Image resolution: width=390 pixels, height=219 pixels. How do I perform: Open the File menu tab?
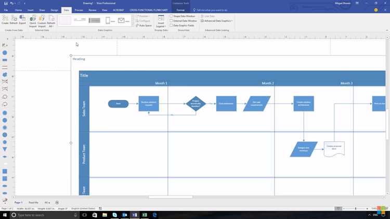click(6, 10)
